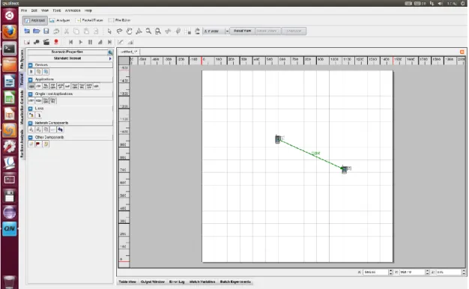This screenshot has height=289, width=469.
Task: Open the Visualization Controls side tab
Action: click(x=22, y=107)
